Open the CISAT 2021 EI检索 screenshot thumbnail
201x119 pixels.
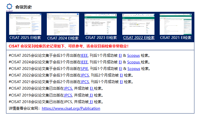coord(176,24)
